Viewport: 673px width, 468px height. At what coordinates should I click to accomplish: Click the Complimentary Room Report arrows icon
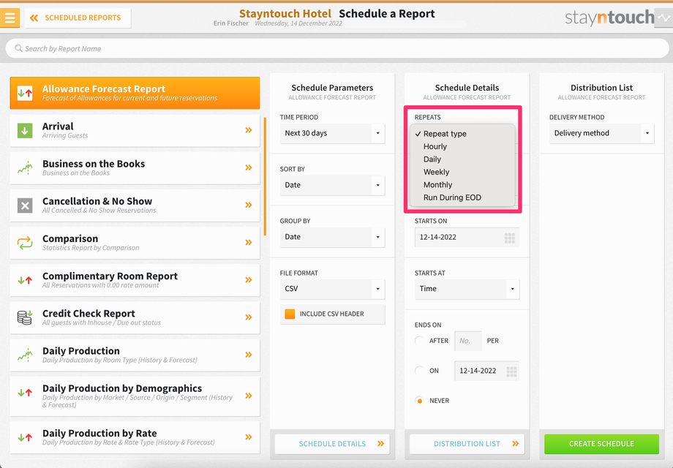[x=25, y=281]
